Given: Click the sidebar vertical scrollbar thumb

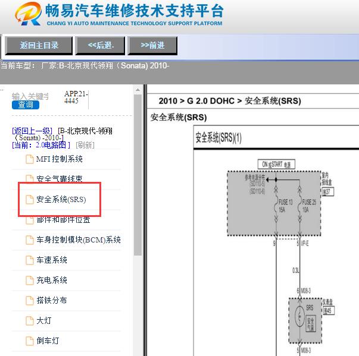Looking at the screenshot, I should 138,175.
